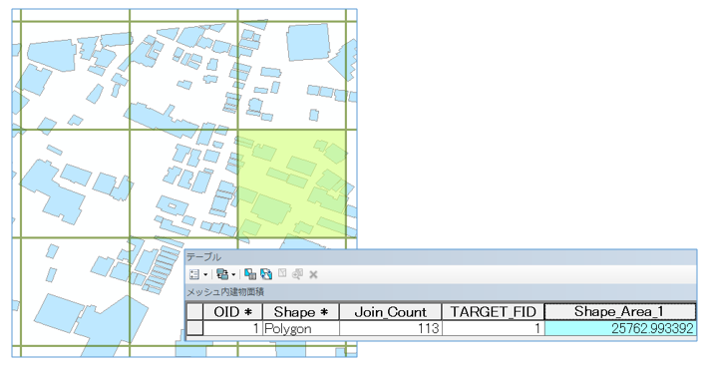Select row 1 using its row selector
Screen dimensions: 704x367
[x=194, y=328]
